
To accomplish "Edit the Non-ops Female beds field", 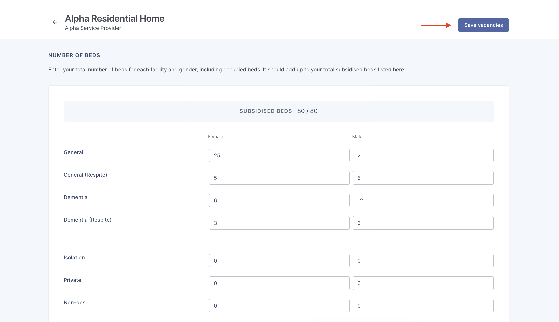I will point(279,306).
